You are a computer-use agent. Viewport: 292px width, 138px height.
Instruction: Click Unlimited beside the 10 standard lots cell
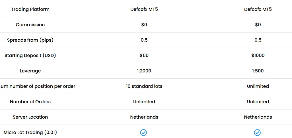pos(258,86)
